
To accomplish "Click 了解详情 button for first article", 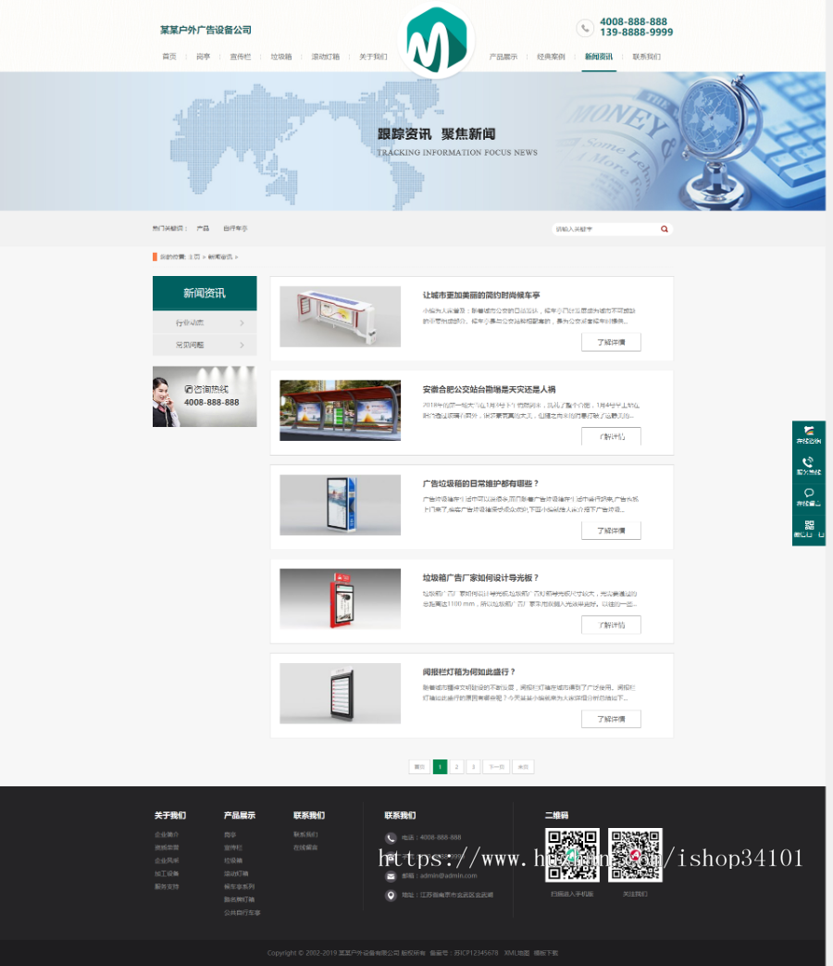I will [612, 342].
